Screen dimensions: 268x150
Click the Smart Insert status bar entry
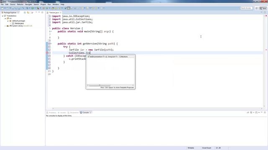206,148
